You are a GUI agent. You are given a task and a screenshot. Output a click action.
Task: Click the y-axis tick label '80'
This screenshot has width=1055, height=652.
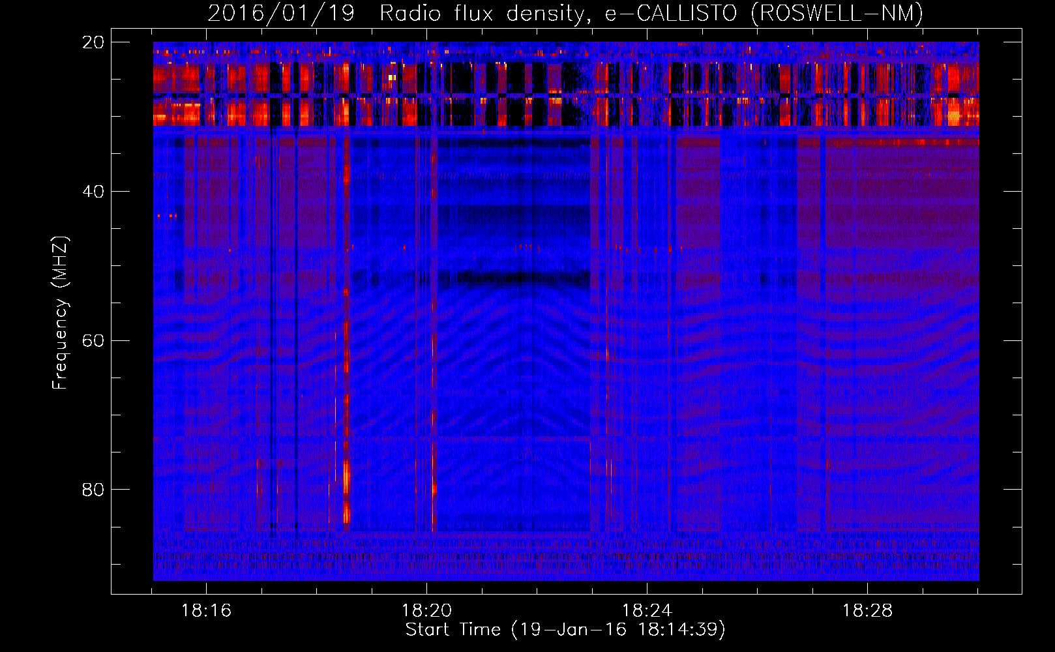pos(93,489)
